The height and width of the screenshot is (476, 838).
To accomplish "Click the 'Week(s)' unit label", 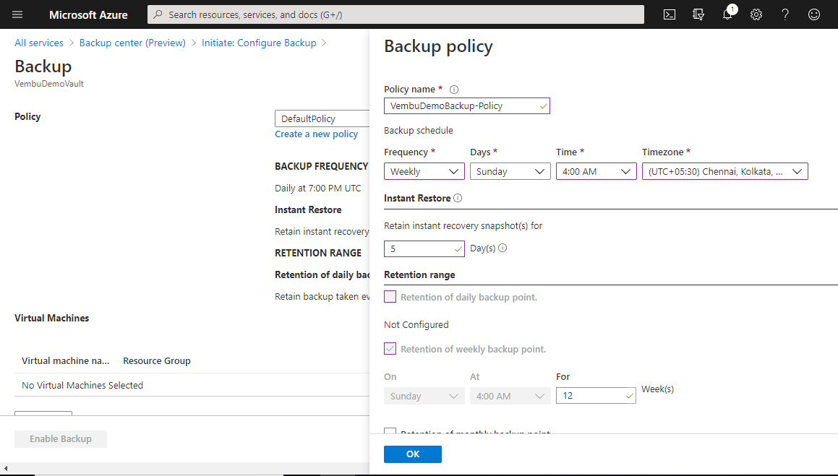I will pos(657,389).
